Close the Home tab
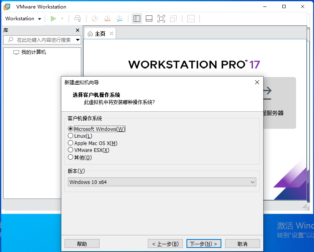 click(112, 34)
